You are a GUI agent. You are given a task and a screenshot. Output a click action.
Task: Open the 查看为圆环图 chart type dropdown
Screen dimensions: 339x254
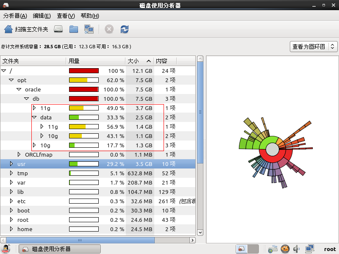314,47
